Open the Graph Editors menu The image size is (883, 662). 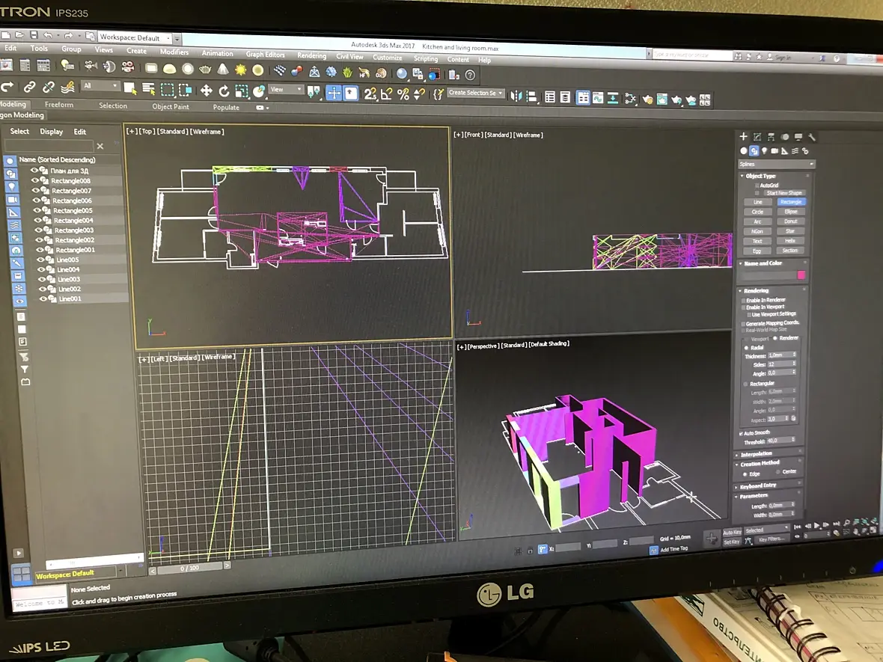pos(265,55)
